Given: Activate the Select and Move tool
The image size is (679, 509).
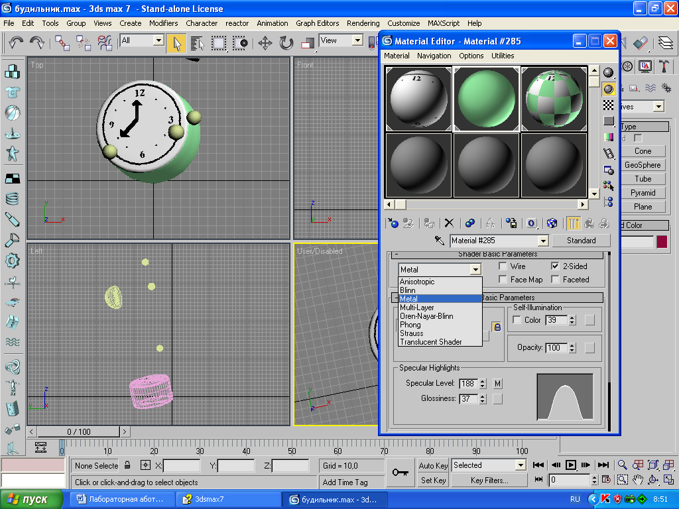Looking at the screenshot, I should tap(265, 43).
